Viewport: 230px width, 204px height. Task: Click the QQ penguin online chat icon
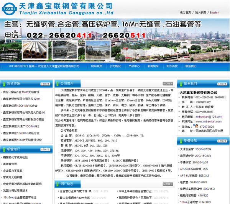pyautogui.click(x=196, y=126)
